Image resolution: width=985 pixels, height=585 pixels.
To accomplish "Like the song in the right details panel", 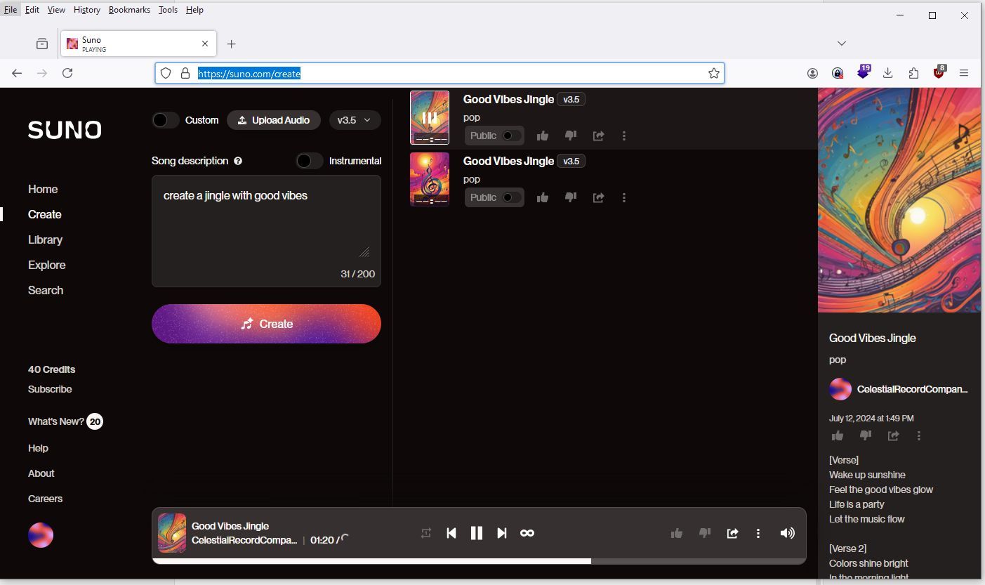I will pyautogui.click(x=837, y=435).
